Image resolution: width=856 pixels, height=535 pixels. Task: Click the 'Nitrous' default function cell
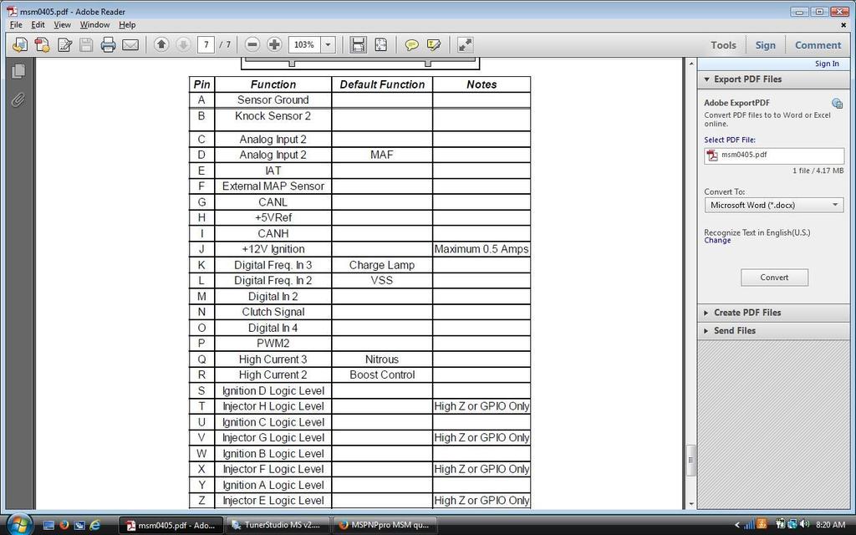click(x=381, y=359)
